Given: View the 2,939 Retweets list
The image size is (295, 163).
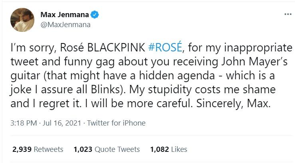Looking at the screenshot, I should [38, 149].
